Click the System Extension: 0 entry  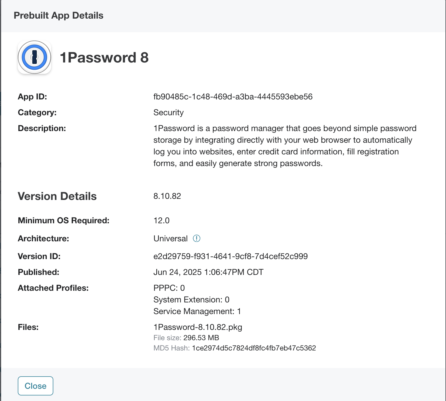[191, 300]
